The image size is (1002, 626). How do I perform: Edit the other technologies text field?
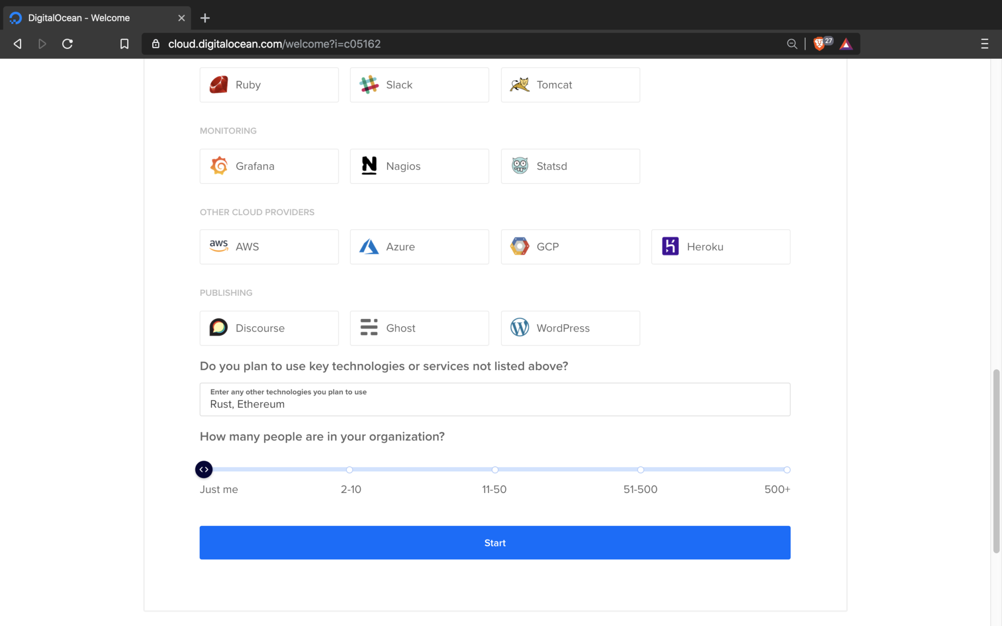pyautogui.click(x=495, y=400)
